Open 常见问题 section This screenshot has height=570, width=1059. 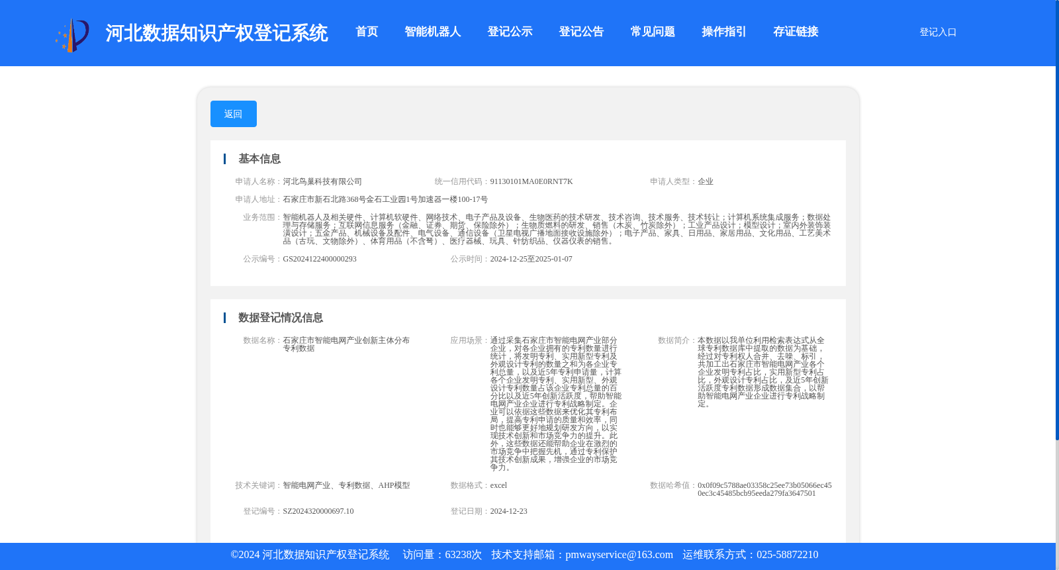[653, 32]
